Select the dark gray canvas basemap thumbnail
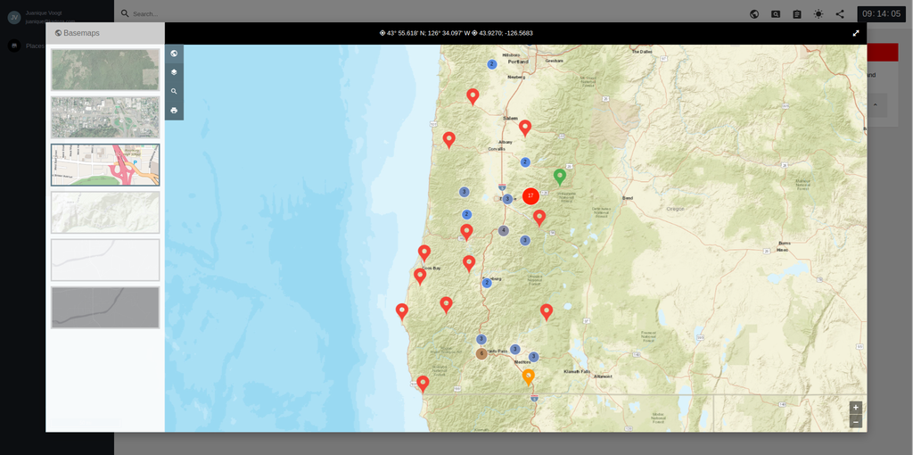 [x=105, y=308]
